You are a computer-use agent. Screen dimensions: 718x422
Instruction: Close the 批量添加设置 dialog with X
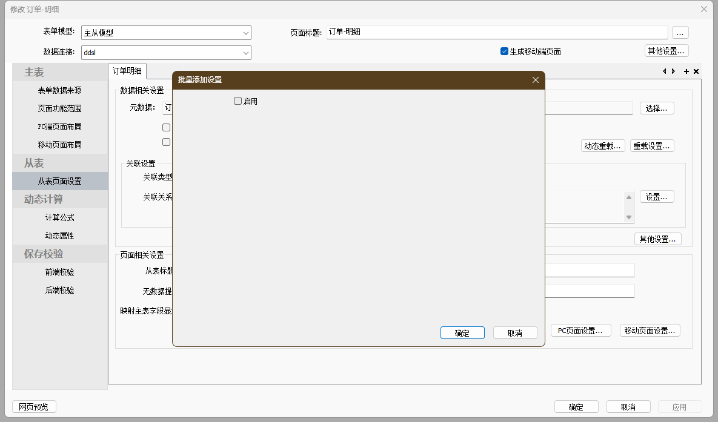tap(535, 80)
